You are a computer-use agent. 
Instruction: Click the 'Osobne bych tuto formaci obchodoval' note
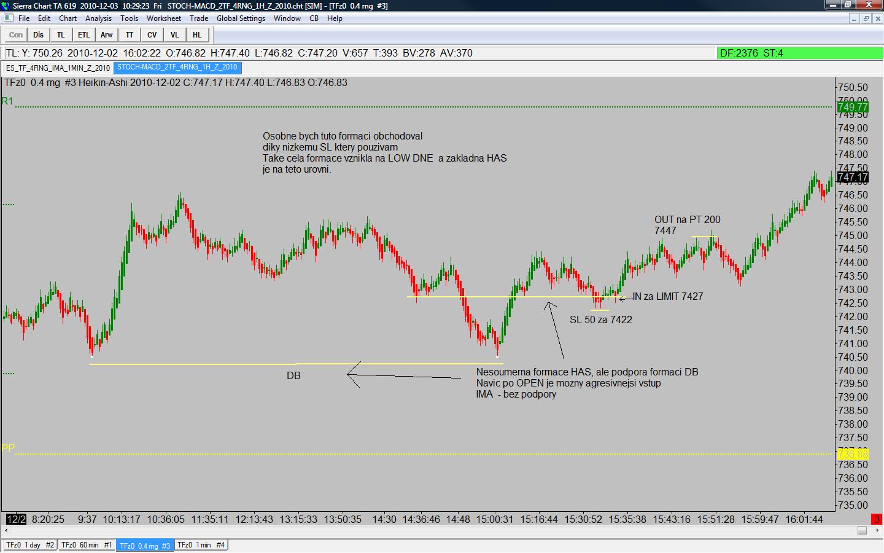[343, 136]
